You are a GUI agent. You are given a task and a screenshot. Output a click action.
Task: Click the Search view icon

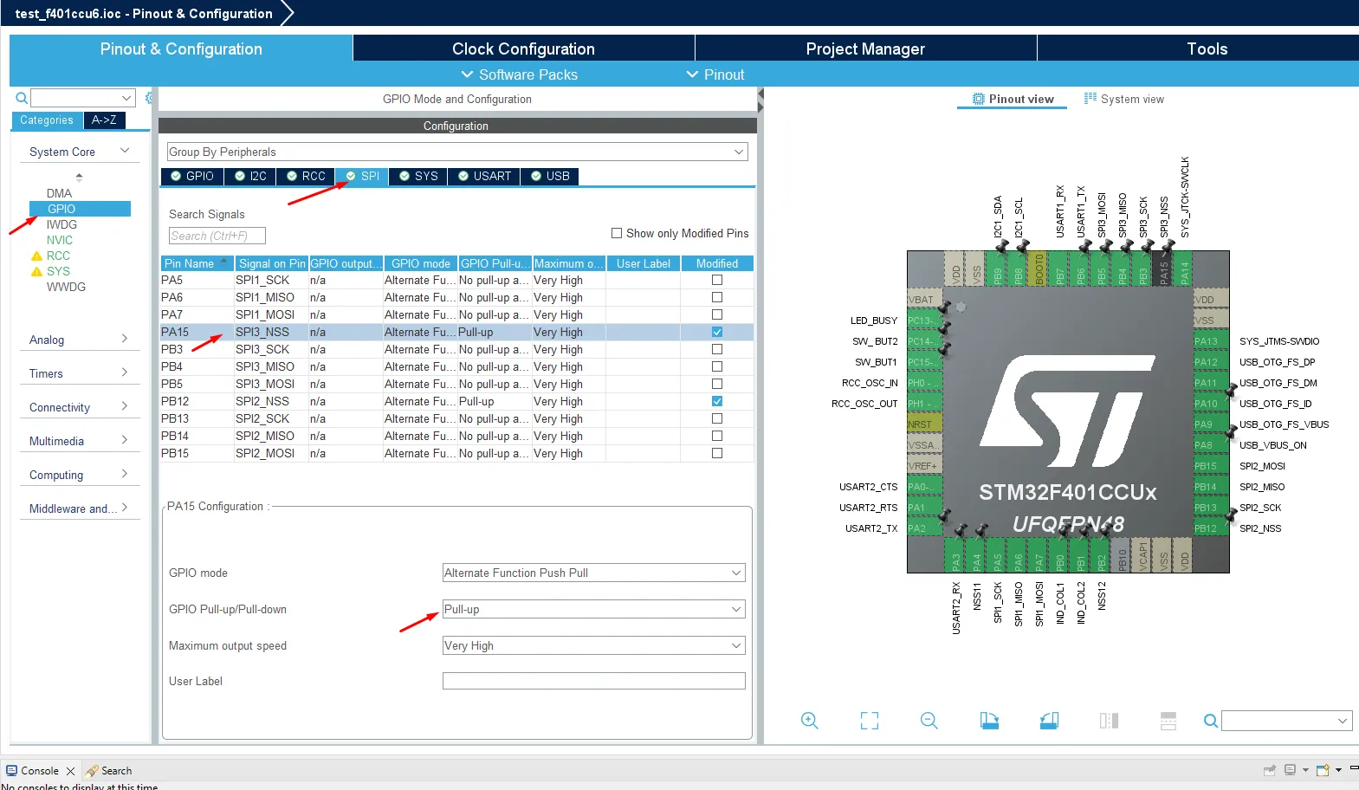92,771
